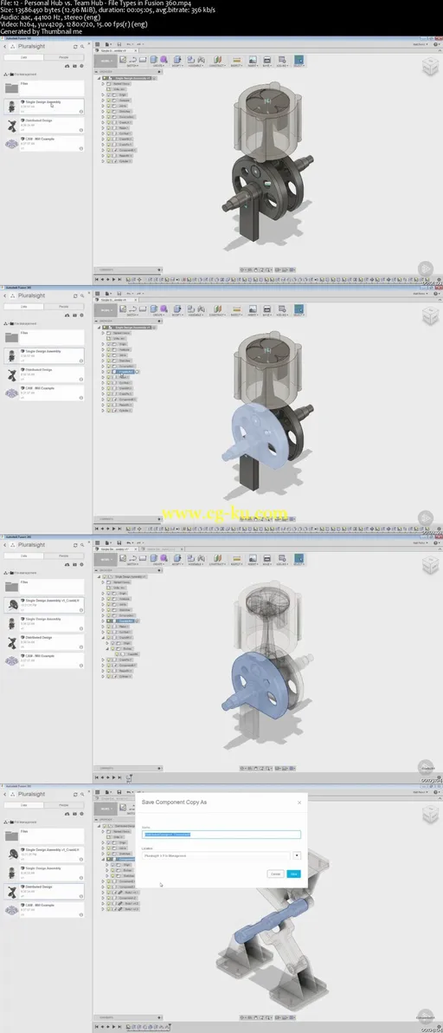Click the data panel back arrow in the first frame

(4, 46)
